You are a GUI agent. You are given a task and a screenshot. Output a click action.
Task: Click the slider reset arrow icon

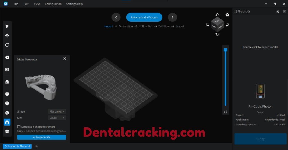[226, 112]
